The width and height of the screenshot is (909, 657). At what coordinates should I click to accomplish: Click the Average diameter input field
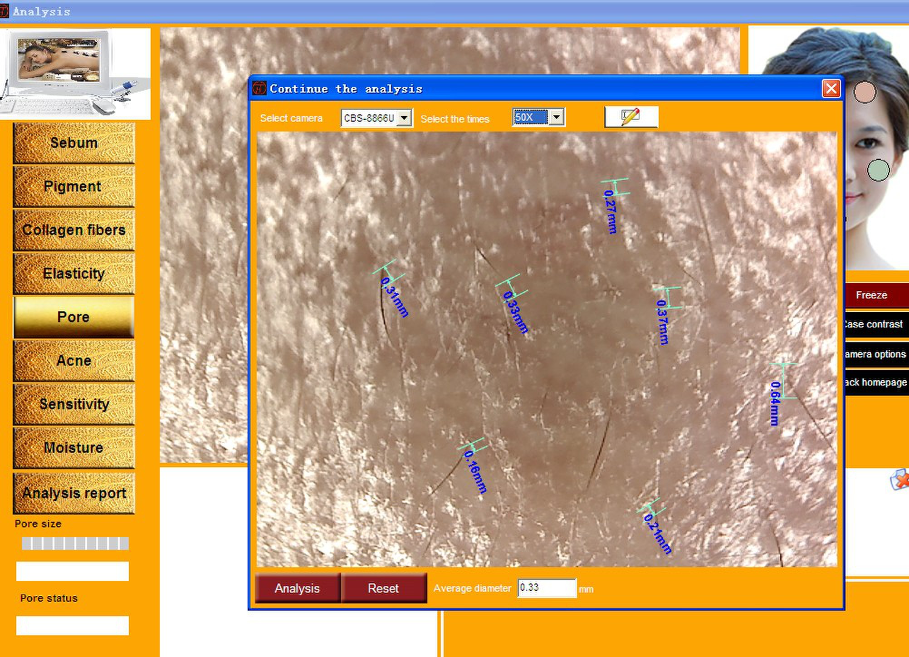click(547, 588)
